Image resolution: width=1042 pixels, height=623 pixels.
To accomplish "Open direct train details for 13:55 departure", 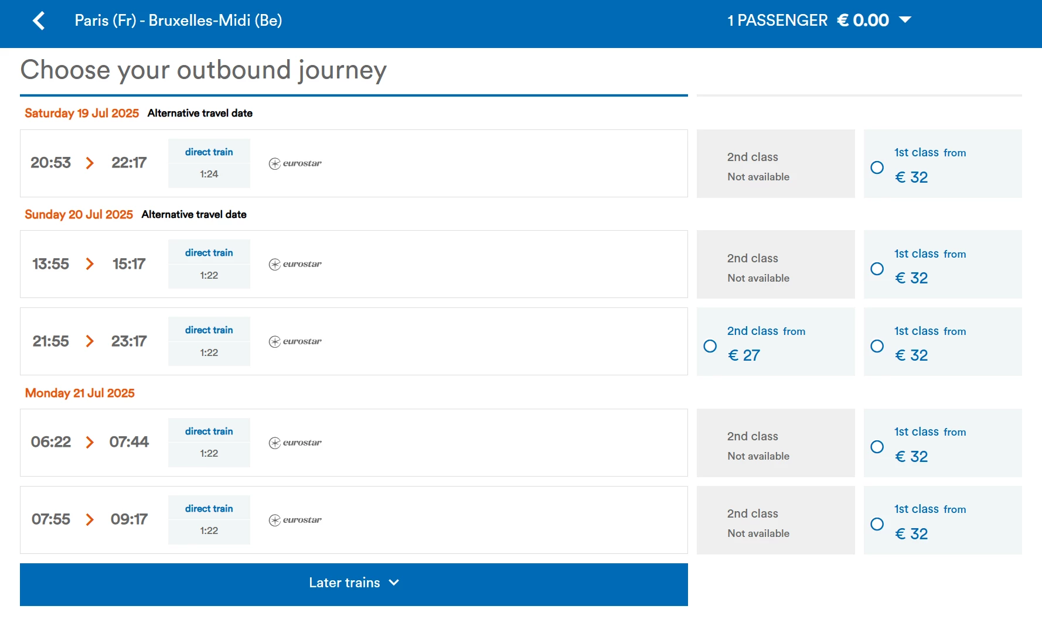I will click(x=209, y=252).
